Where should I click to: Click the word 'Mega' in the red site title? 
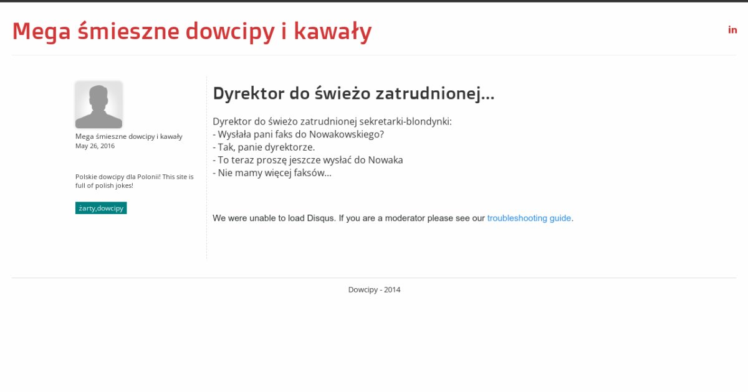click(x=41, y=31)
